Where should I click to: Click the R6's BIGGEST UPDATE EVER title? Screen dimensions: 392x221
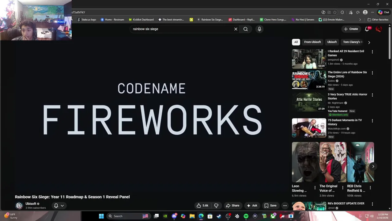tap(346, 204)
